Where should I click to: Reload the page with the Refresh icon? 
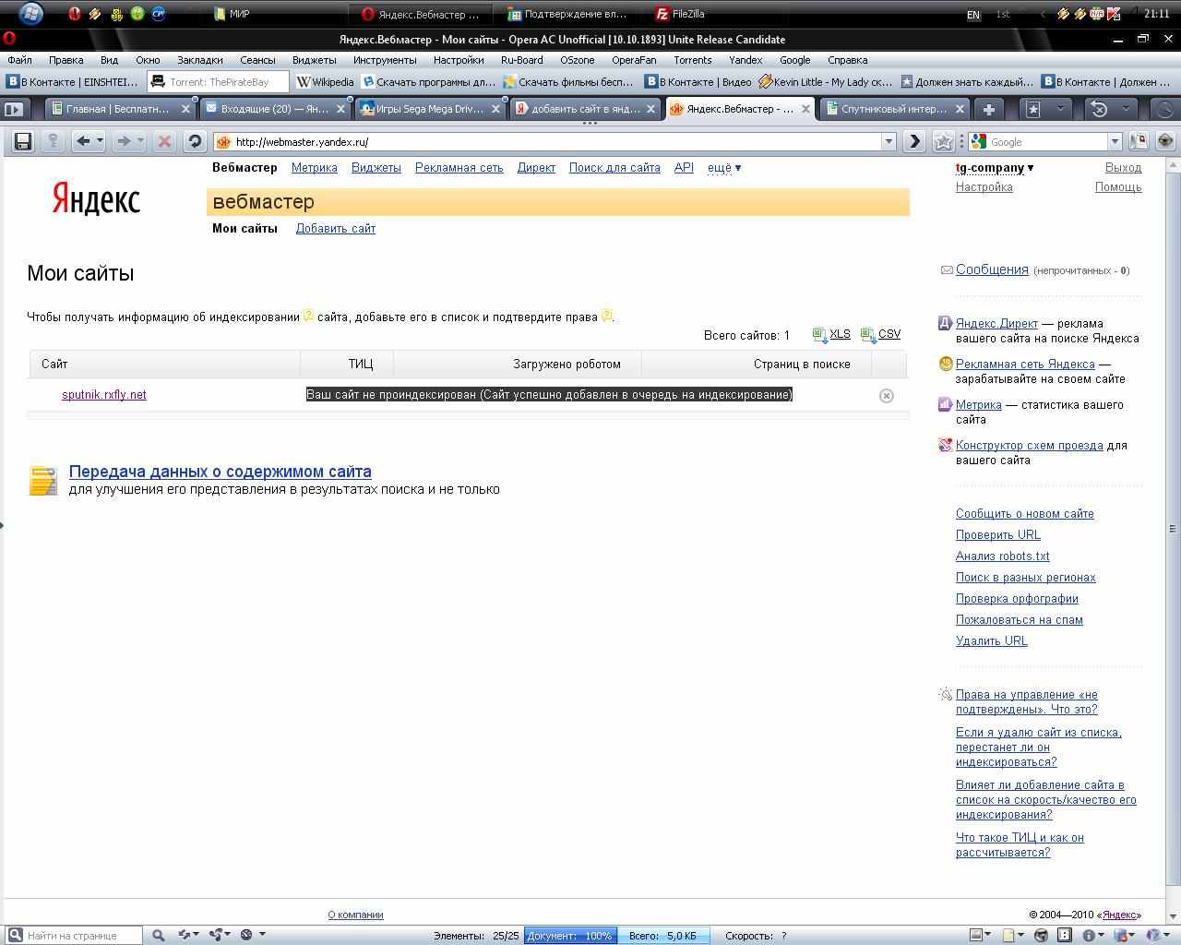(x=194, y=141)
